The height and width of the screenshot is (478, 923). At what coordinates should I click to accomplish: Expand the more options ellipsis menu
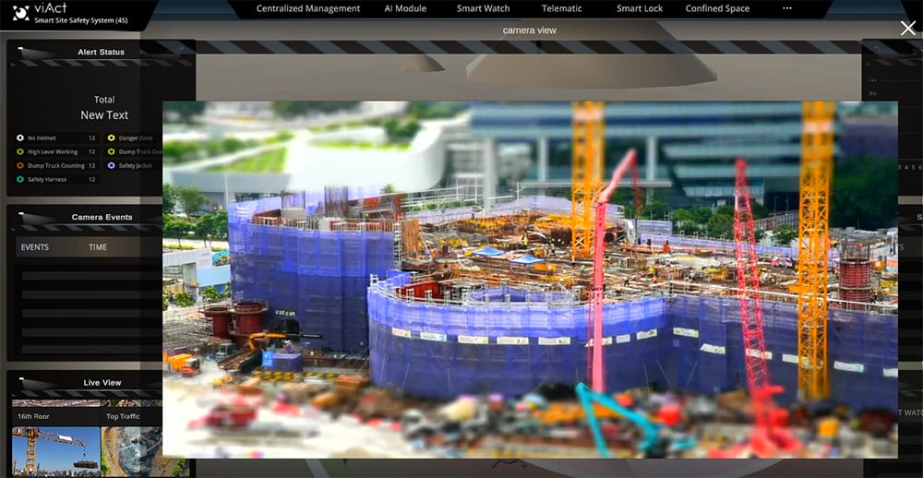pyautogui.click(x=786, y=8)
